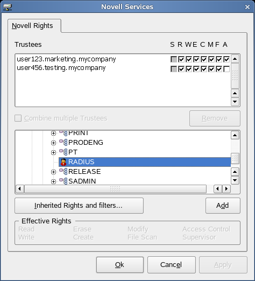The image size is (255, 281).
Task: Toggle Access Control right for user123.marketing.mycompany
Action: [226, 59]
